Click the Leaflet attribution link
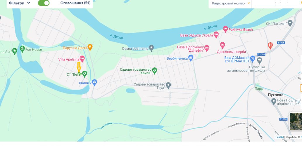The height and width of the screenshot is (146, 302). tap(280, 137)
